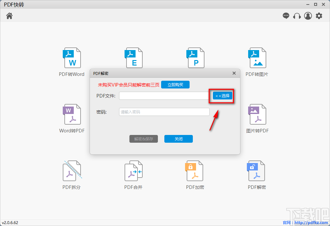Open the PDF转PPT conversion tool
The height and width of the screenshot is (226, 330).
(x=195, y=58)
